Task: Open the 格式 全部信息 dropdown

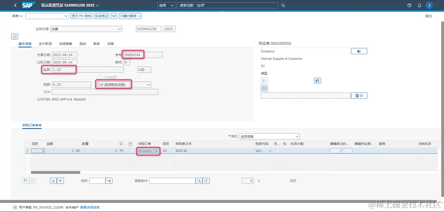Action: tap(297, 137)
